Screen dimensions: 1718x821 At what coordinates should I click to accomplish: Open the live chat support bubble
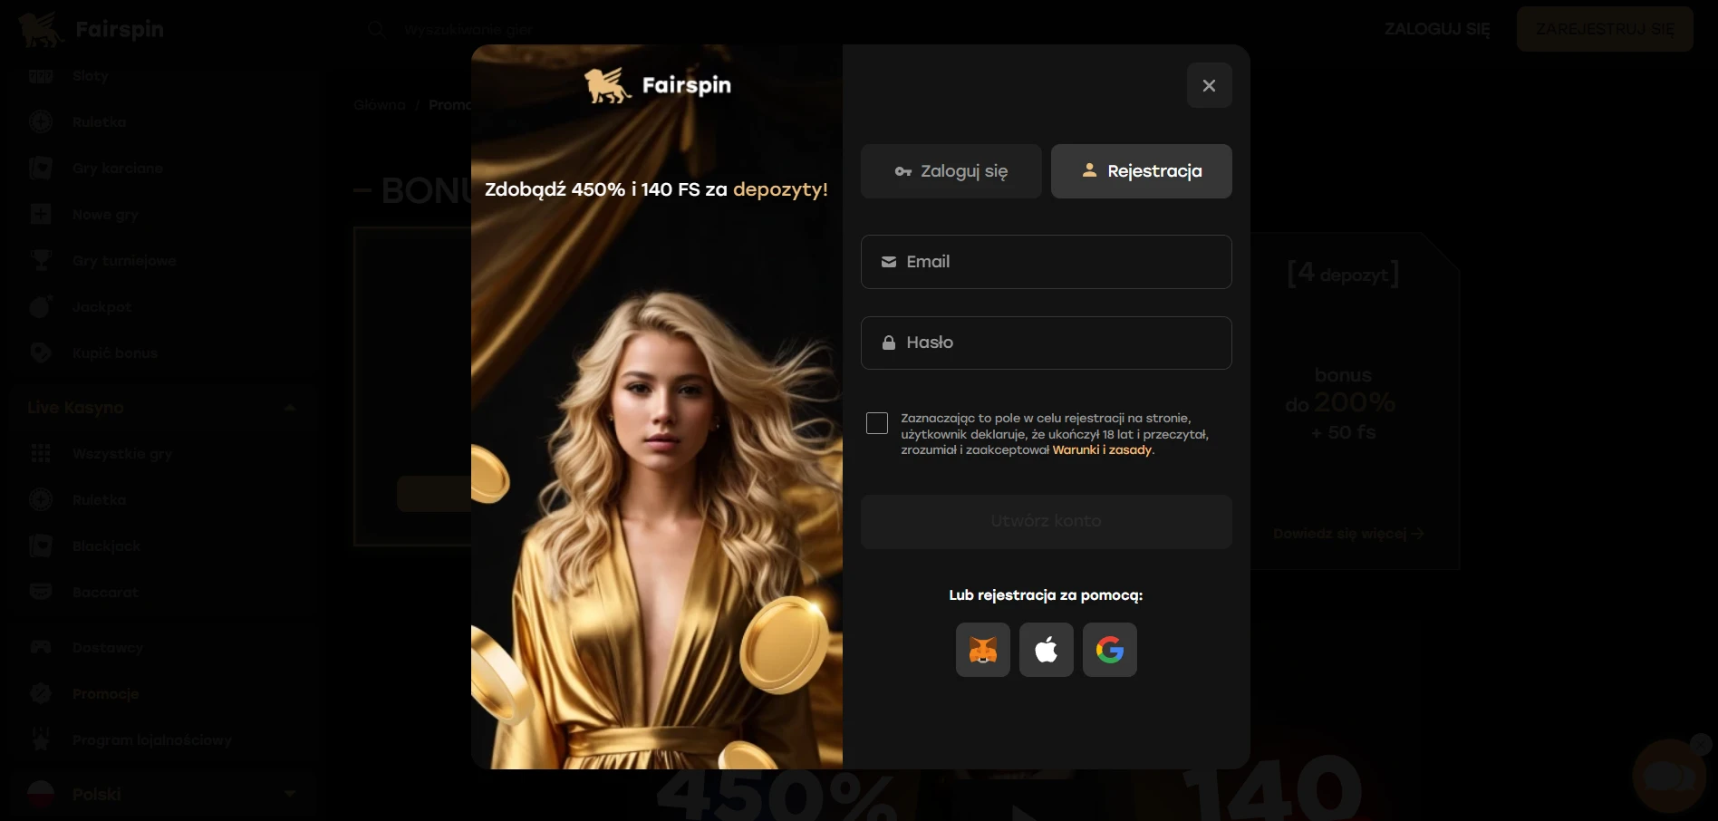tap(1669, 776)
